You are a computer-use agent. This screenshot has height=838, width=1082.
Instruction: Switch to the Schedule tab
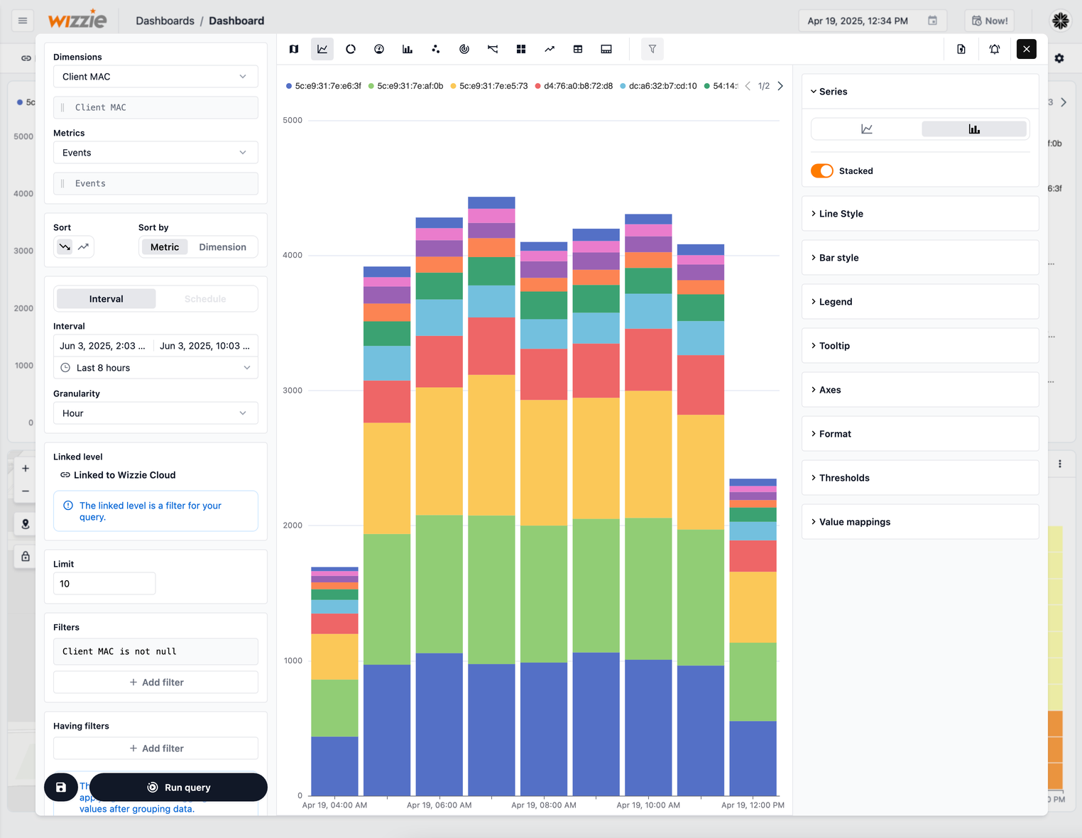pos(205,299)
